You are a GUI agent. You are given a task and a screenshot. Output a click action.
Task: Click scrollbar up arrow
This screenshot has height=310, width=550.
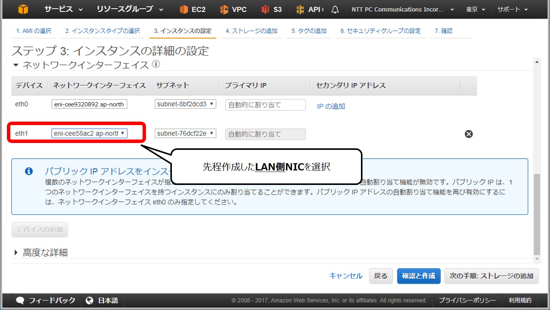coord(537,62)
